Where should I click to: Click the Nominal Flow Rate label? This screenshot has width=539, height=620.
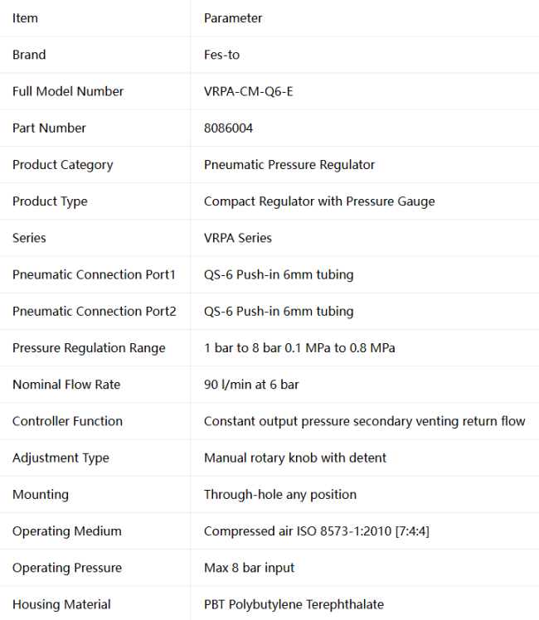click(x=66, y=385)
